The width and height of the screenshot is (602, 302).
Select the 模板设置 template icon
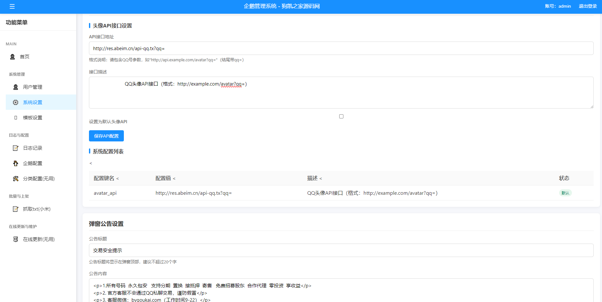click(x=15, y=117)
